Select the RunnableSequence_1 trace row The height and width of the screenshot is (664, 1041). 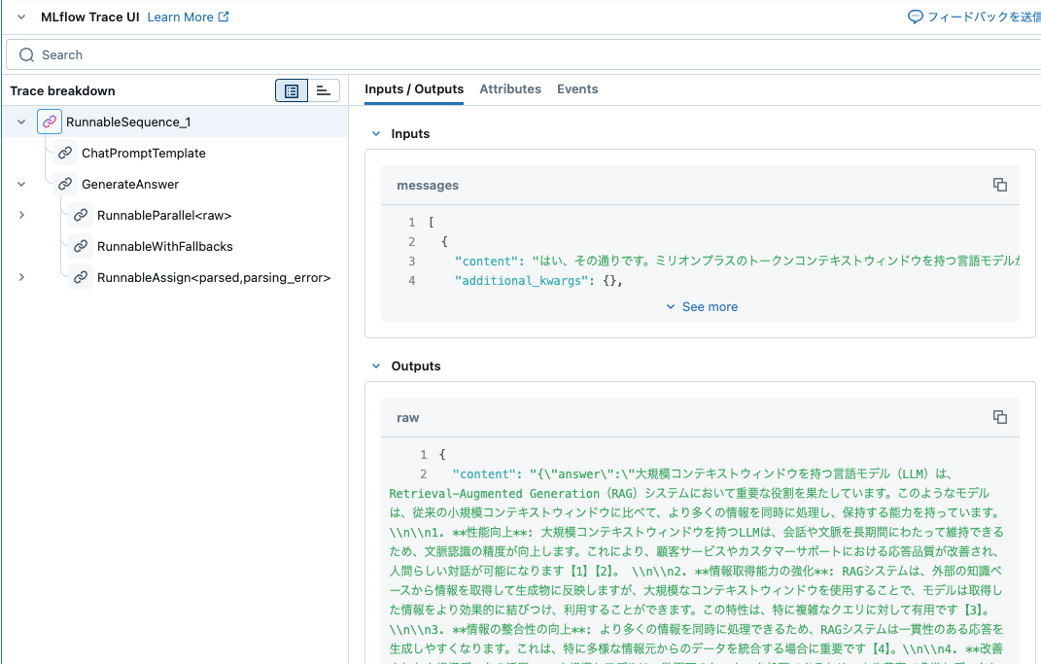pyautogui.click(x=175, y=122)
